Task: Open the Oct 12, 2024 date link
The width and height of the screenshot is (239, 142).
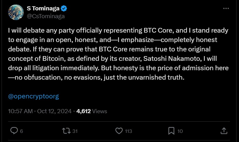Action: click(x=55, y=111)
